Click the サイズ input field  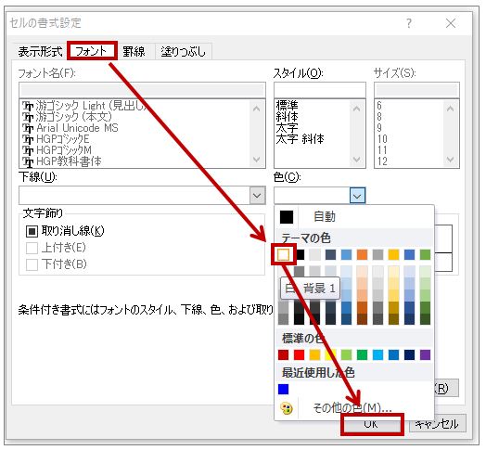[416, 90]
